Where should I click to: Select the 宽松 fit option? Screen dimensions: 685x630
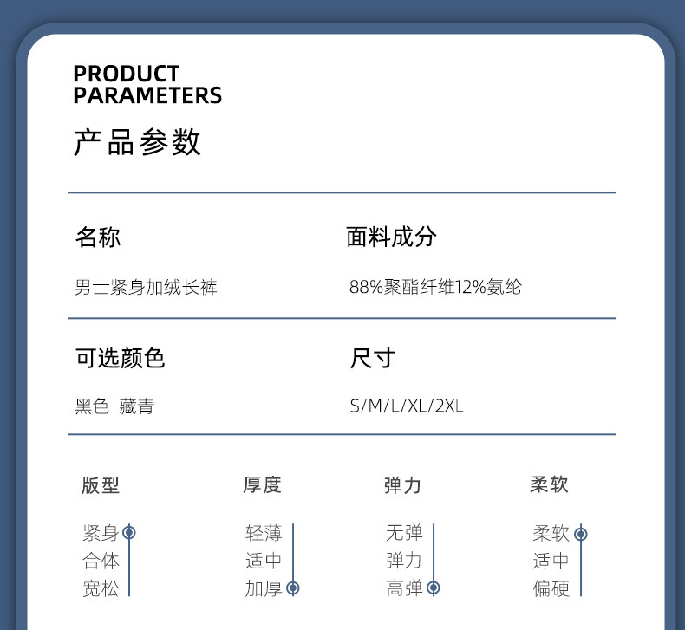[101, 588]
